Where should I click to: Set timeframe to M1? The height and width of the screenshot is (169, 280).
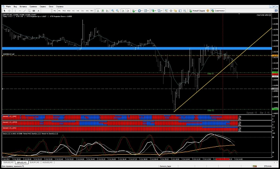55,11
